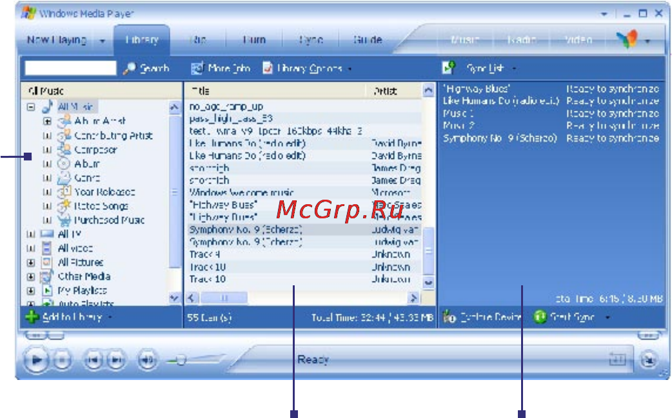Click the Stop playback button
This screenshot has height=418, width=672.
pyautogui.click(x=62, y=360)
